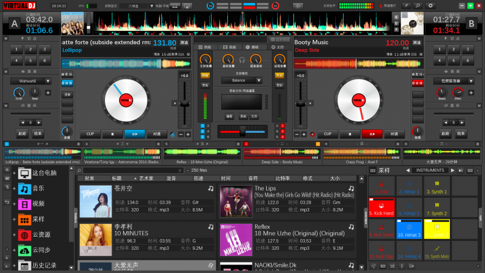Expand the 音乐 tree node
This screenshot has height=273, width=485.
14,188
